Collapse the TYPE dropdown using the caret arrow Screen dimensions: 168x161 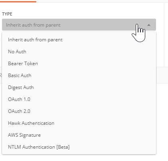tap(149, 25)
